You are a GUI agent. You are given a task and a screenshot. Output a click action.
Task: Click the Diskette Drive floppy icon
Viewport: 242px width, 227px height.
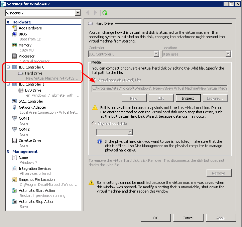[14, 140]
